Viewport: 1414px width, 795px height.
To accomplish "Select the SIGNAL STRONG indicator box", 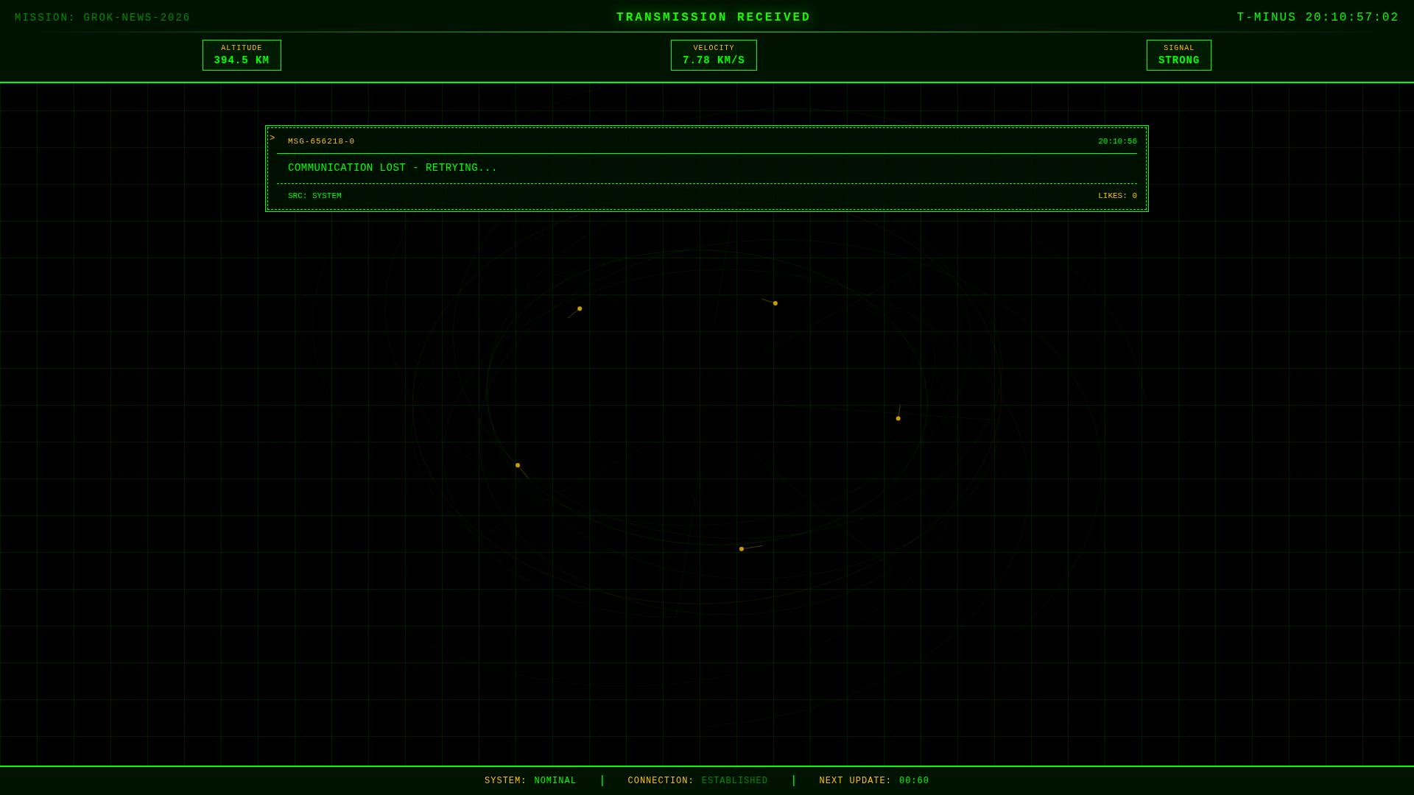I will pyautogui.click(x=1178, y=55).
